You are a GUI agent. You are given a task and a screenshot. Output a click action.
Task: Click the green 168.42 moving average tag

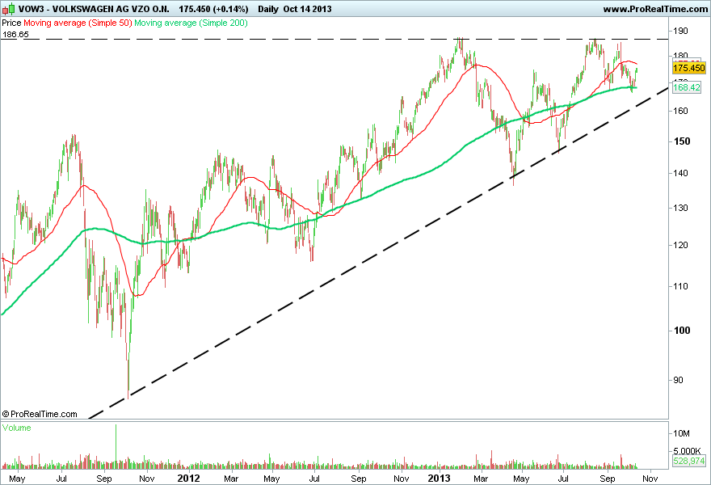coord(687,87)
